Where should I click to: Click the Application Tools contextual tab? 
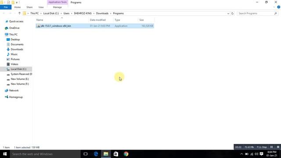pos(58,2)
